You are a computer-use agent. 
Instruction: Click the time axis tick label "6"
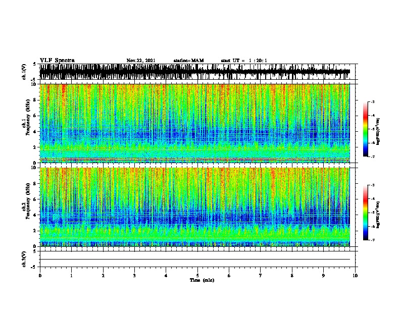pyautogui.click(x=229, y=276)
